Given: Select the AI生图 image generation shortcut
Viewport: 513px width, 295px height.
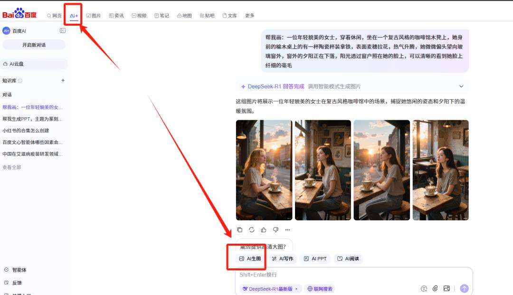Looking at the screenshot, I should click(x=250, y=259).
